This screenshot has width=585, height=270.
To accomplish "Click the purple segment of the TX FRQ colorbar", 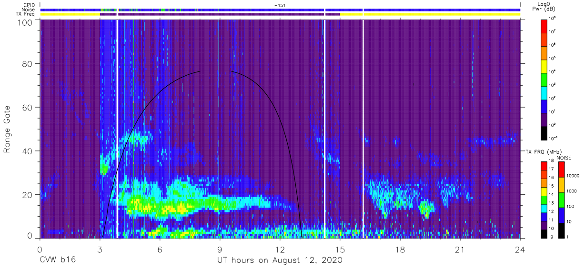I will point(544,225).
